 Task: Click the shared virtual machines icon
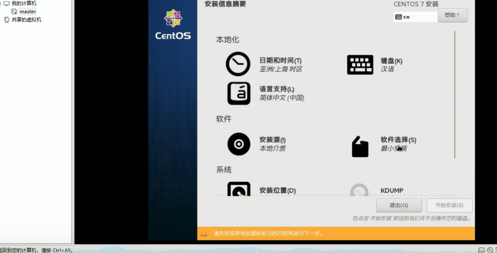click(x=7, y=20)
